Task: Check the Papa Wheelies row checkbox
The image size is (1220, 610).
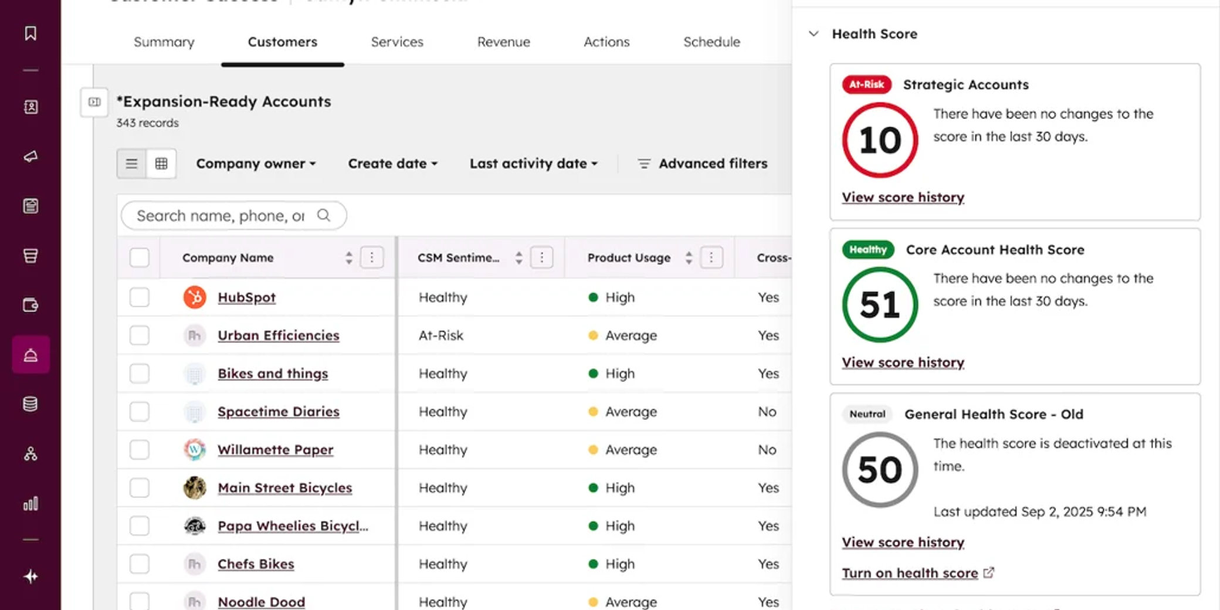Action: click(140, 526)
